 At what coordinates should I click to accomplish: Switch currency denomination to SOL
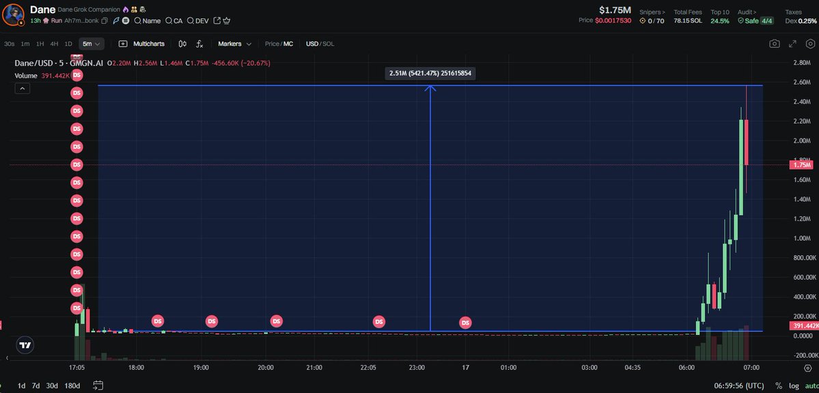(329, 44)
